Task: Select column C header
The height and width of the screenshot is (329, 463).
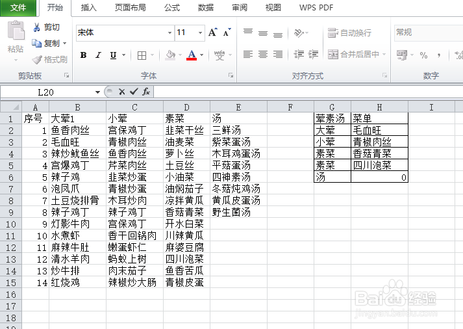Action: point(134,107)
